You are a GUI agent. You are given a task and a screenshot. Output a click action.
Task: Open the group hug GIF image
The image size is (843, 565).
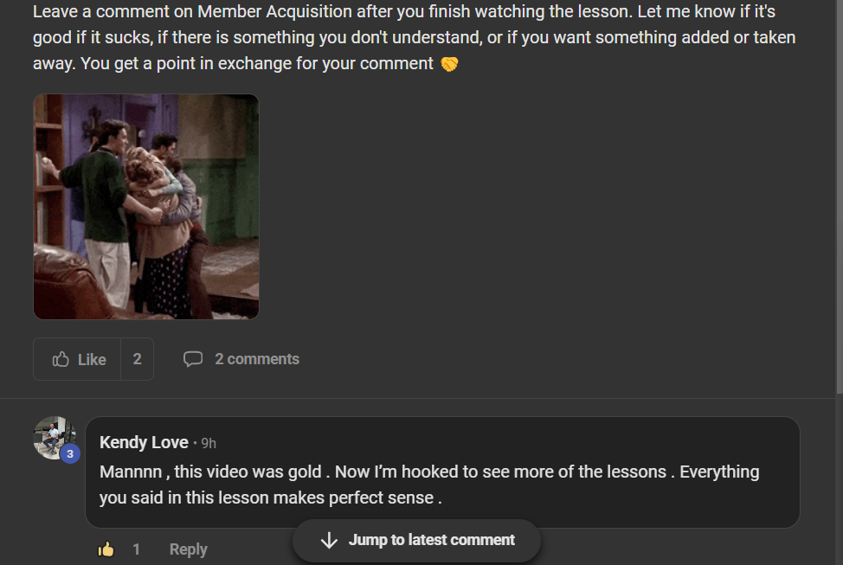point(146,207)
